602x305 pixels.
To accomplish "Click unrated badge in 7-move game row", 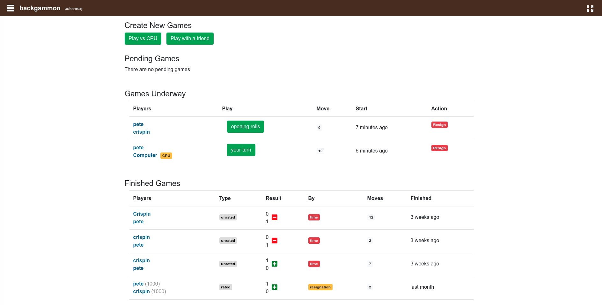I will (x=228, y=264).
